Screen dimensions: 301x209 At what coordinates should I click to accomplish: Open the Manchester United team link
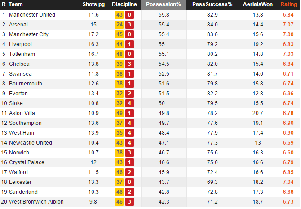coord(32,15)
